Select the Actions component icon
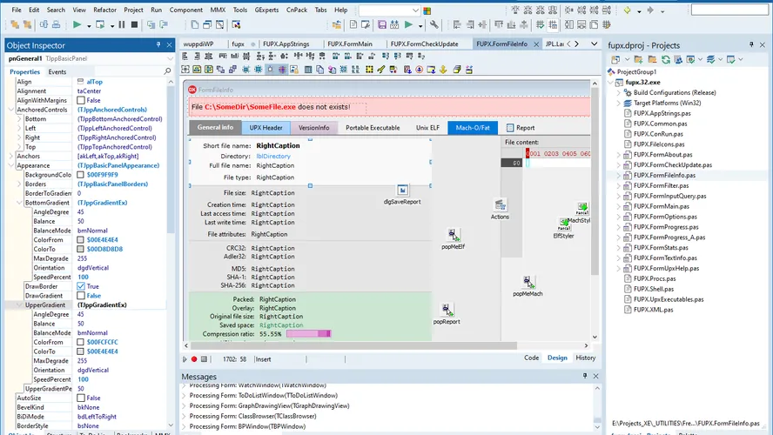773x435 pixels. tap(500, 205)
